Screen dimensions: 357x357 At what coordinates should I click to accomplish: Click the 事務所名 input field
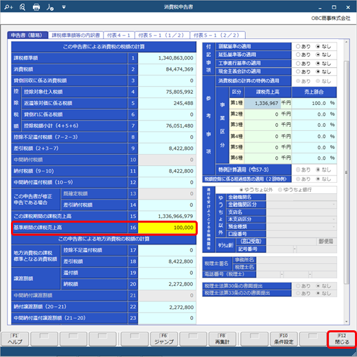coord(297,260)
